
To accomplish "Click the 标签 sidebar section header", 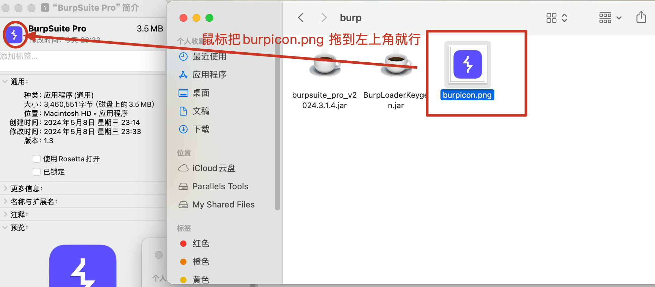I will (184, 228).
